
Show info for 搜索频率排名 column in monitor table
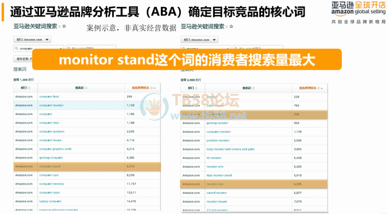pos(319,88)
